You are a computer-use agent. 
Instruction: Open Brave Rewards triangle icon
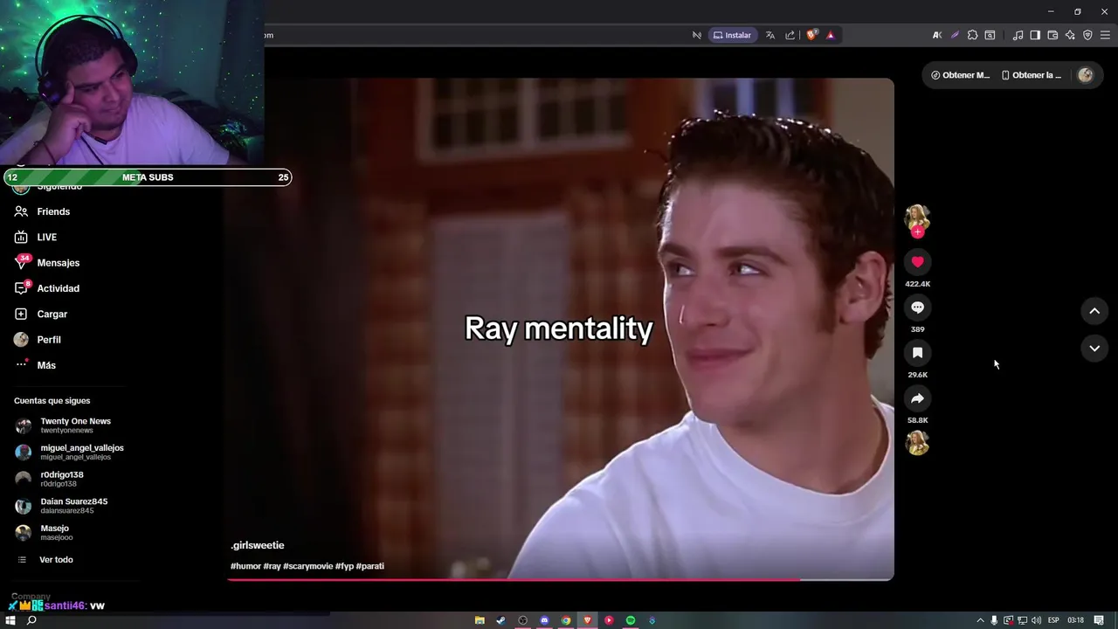click(831, 35)
